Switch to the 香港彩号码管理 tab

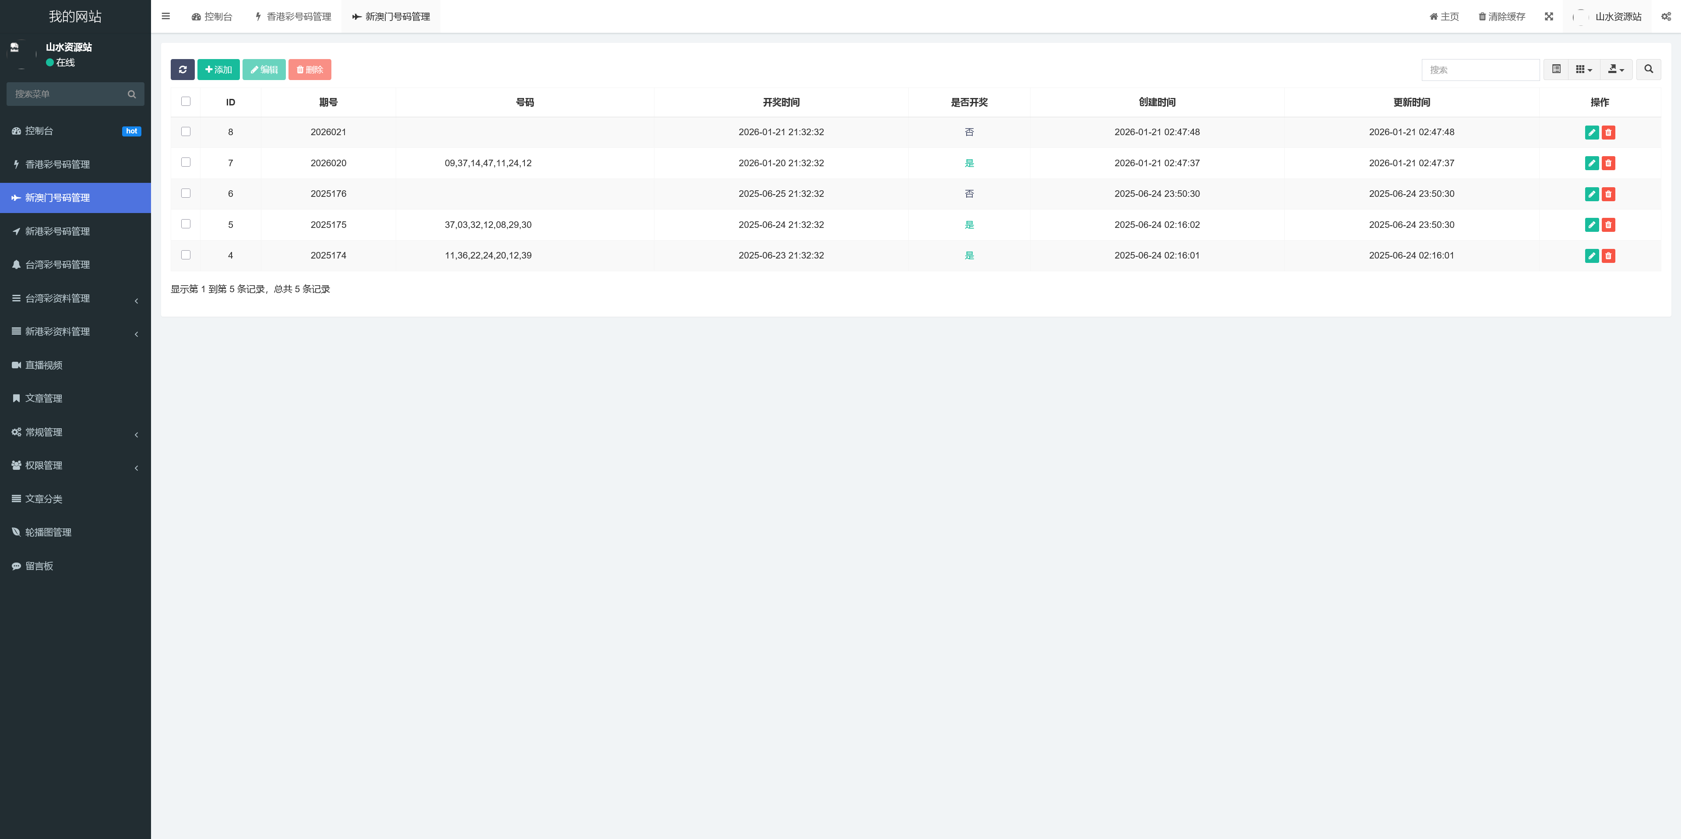293,16
